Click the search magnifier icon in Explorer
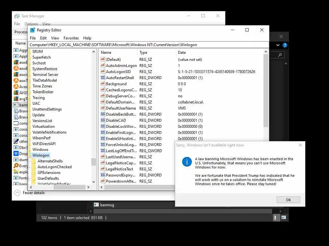329x246 pixels. pos(280,55)
